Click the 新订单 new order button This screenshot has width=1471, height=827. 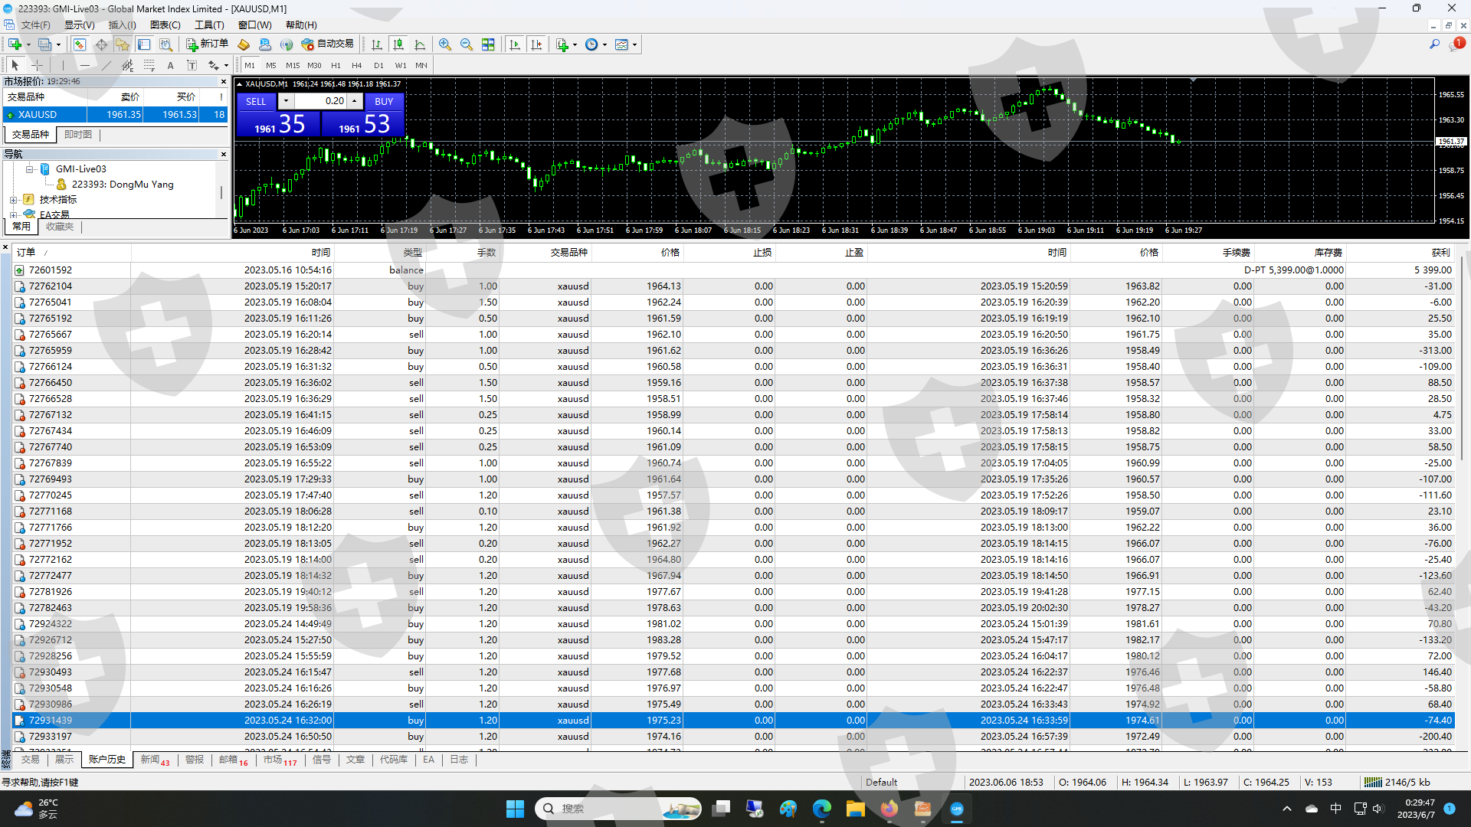[208, 44]
